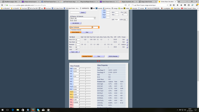This screenshot has width=199, height=112.
Task: Remove Bentonite row with x button
Action: point(127,45)
